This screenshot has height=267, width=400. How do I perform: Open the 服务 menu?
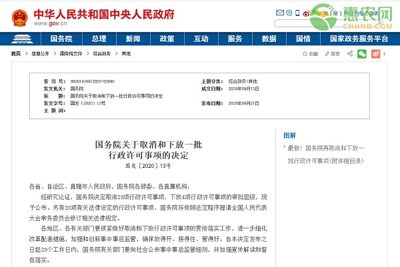[x=235, y=39]
